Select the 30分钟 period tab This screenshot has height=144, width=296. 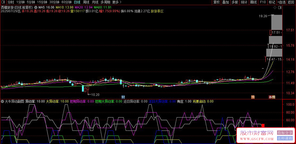[x=54, y=2]
